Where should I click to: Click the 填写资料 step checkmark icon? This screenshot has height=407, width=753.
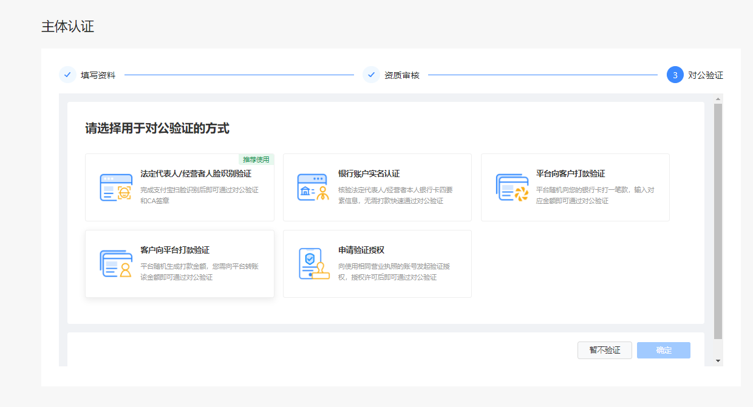(x=67, y=75)
